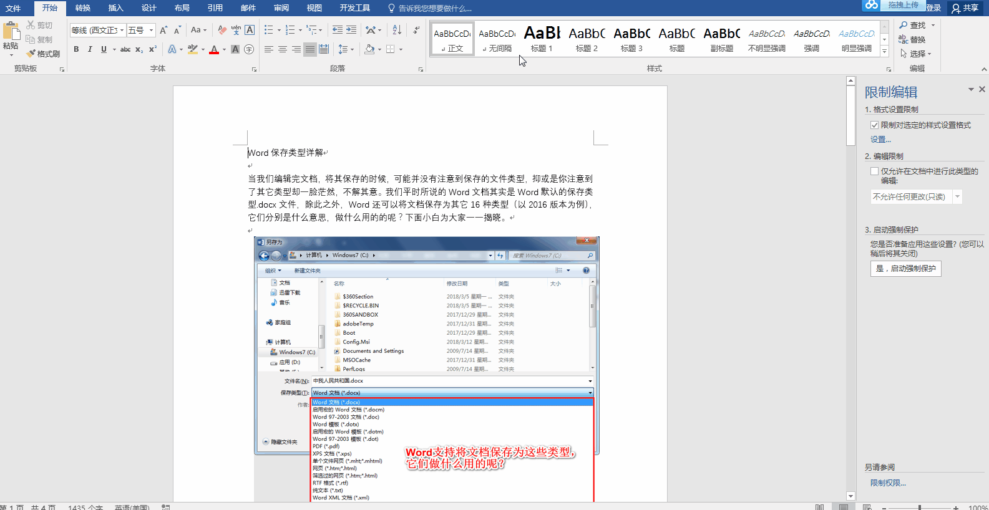
Task: Increase paragraph indent
Action: 351,30
